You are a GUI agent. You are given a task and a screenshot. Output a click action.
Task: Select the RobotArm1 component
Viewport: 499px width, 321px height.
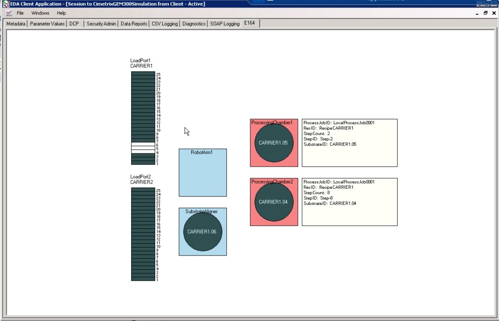coord(202,173)
